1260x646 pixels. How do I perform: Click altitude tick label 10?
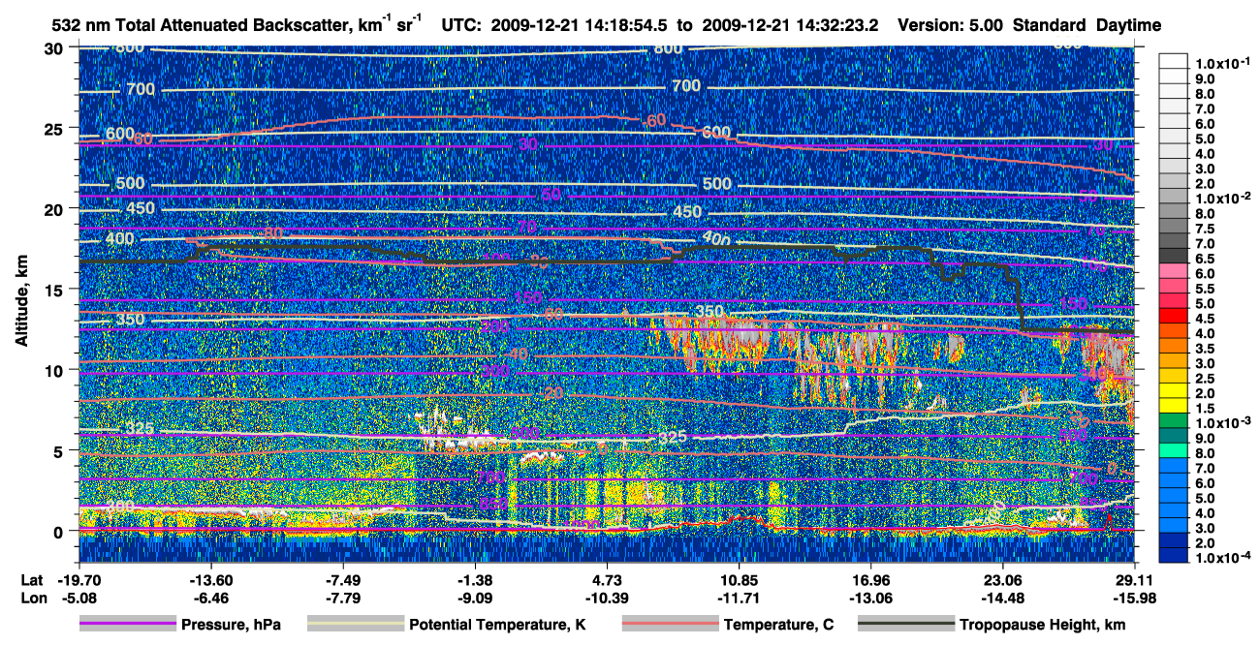[x=55, y=370]
